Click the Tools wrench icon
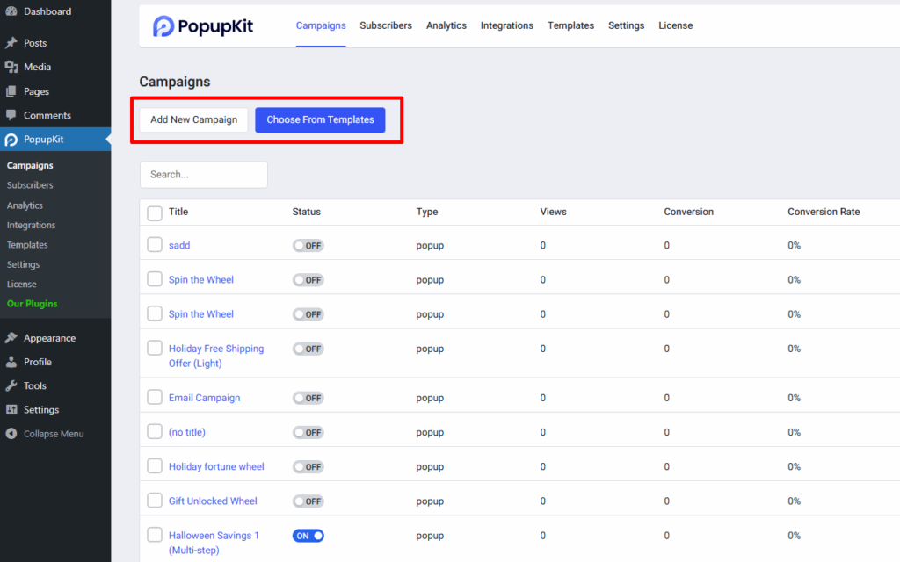The image size is (900, 562). click(11, 385)
